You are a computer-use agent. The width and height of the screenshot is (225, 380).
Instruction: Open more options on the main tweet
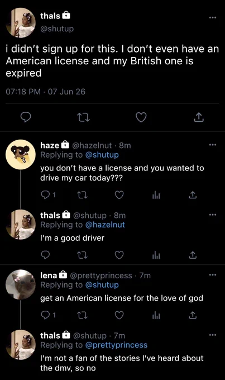pyautogui.click(x=212, y=18)
